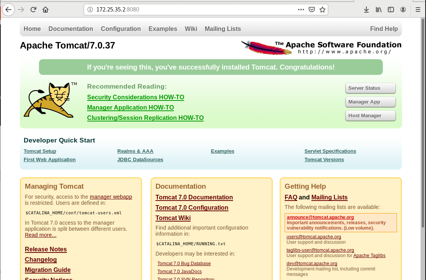Click Read more... under Managing Tomcat

coord(40,235)
